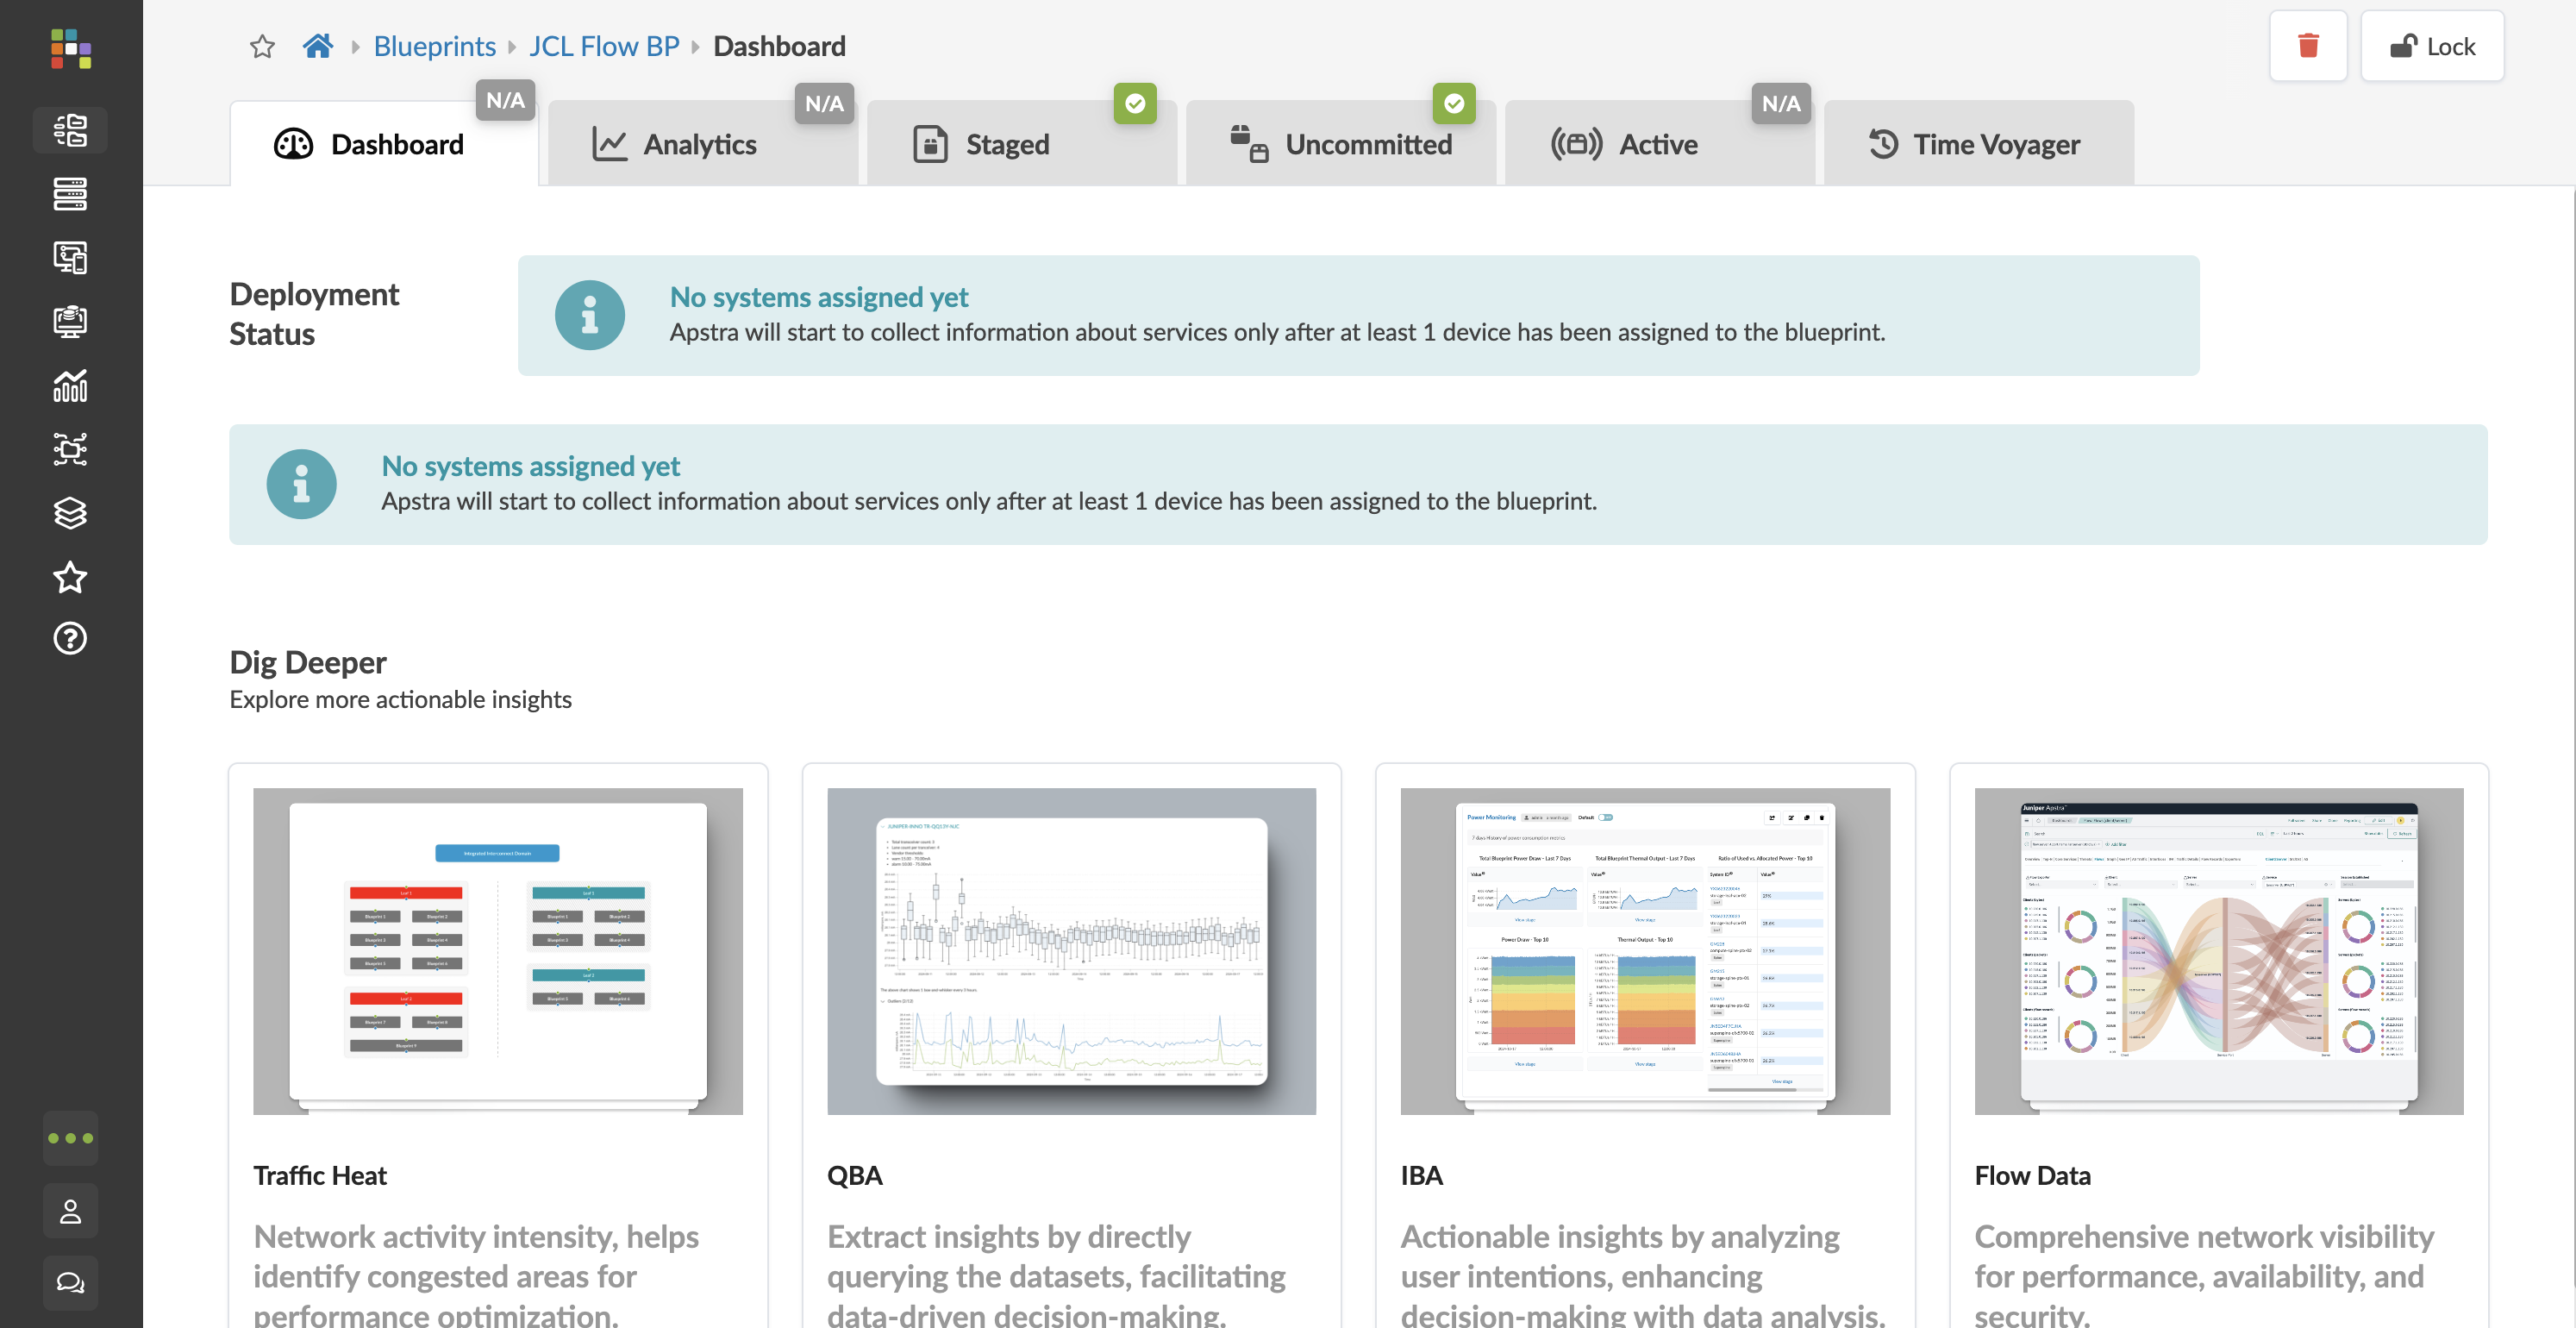Image resolution: width=2576 pixels, height=1328 pixels.
Task: Go to home via house icon
Action: (318, 46)
